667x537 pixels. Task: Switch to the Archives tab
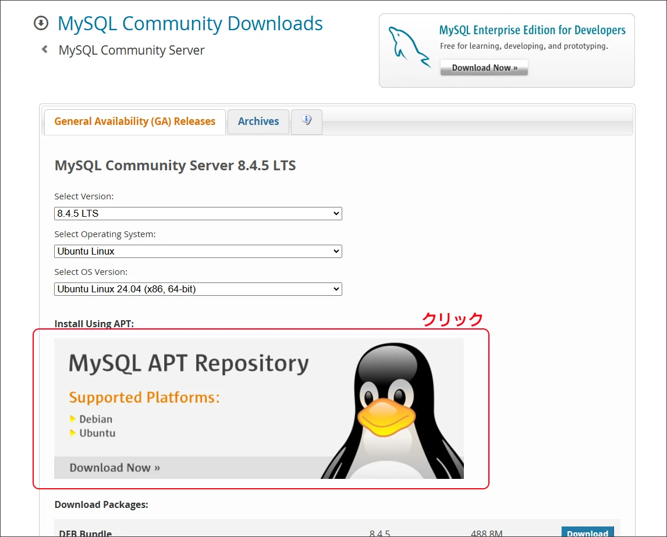pyautogui.click(x=258, y=121)
